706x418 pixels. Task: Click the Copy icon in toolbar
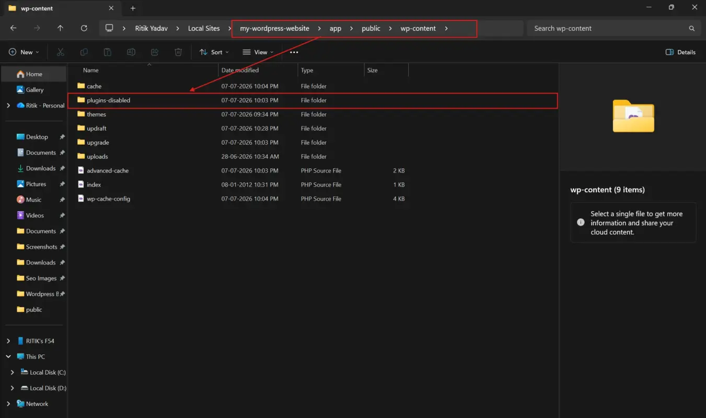84,52
